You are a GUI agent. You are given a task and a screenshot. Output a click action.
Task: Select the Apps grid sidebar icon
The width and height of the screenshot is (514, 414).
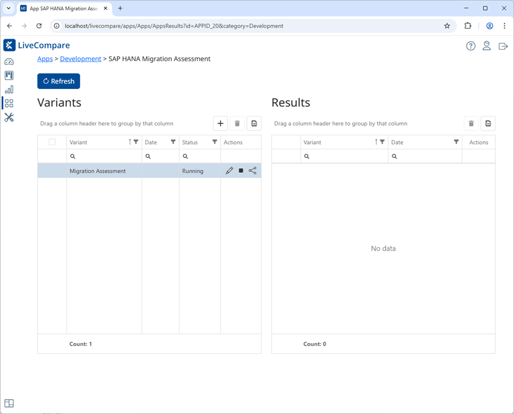tap(9, 104)
